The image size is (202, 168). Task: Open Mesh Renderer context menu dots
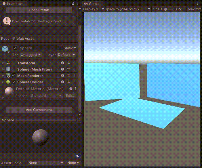pyautogui.click(x=74, y=75)
